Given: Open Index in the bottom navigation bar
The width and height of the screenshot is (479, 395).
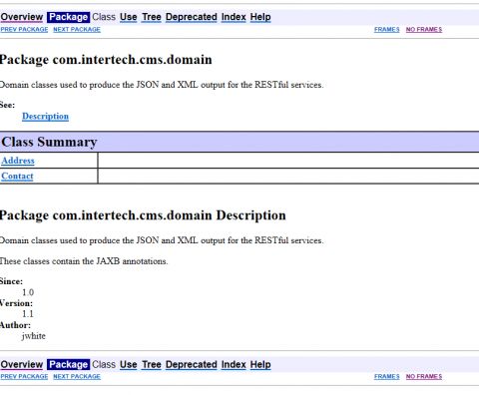Looking at the screenshot, I should [234, 364].
